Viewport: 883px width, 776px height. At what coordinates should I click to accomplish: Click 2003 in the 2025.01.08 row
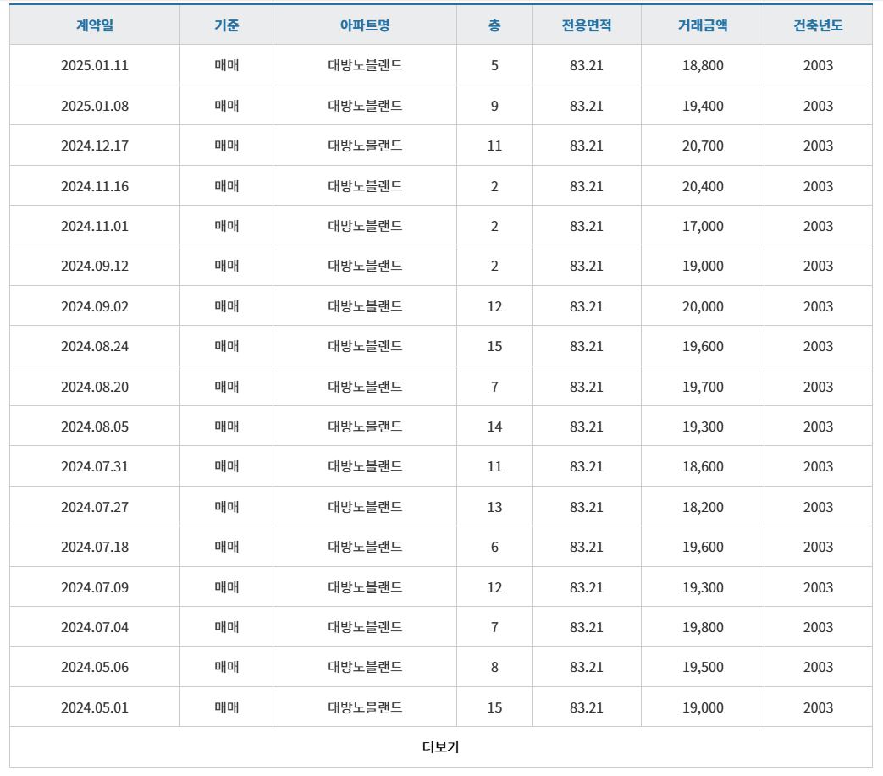click(x=818, y=106)
